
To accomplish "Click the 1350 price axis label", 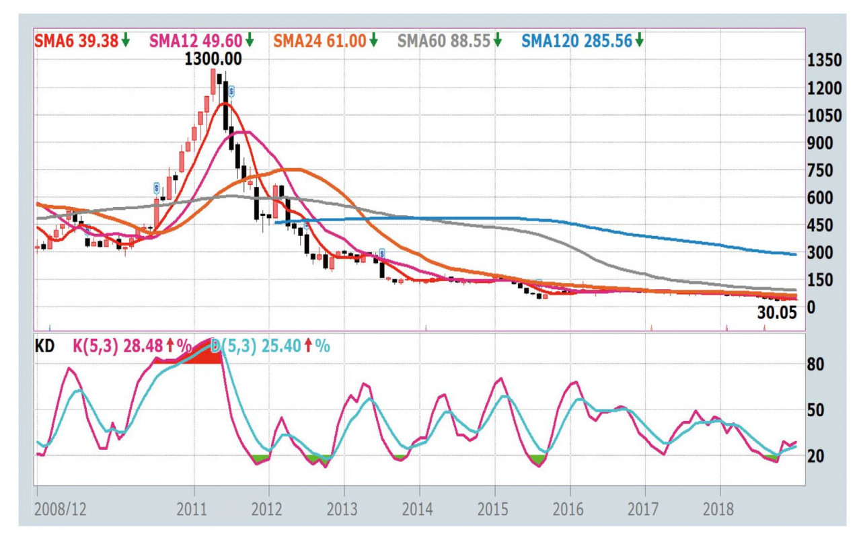I will tap(824, 61).
